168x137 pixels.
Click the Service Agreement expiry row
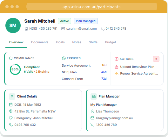84,65
